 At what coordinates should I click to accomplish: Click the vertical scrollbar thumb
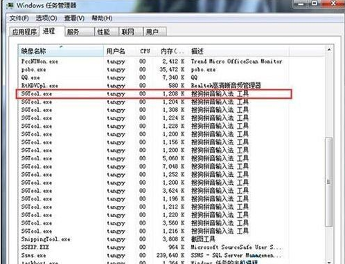pyautogui.click(x=328, y=182)
